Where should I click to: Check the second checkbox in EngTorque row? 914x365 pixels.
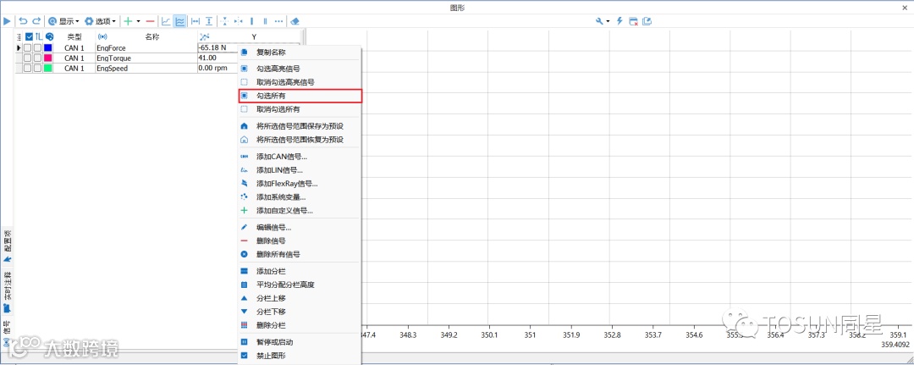click(37, 58)
